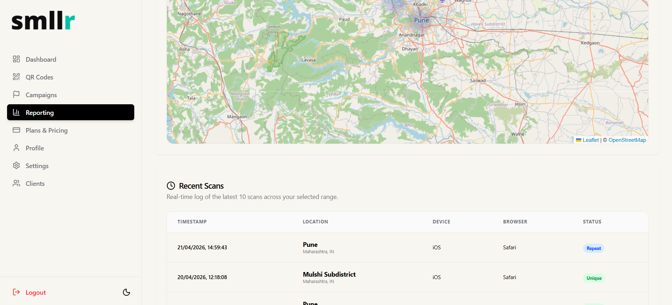Image resolution: width=672 pixels, height=305 pixels.
Task: Click the DEVICE column header
Action: tap(441, 222)
